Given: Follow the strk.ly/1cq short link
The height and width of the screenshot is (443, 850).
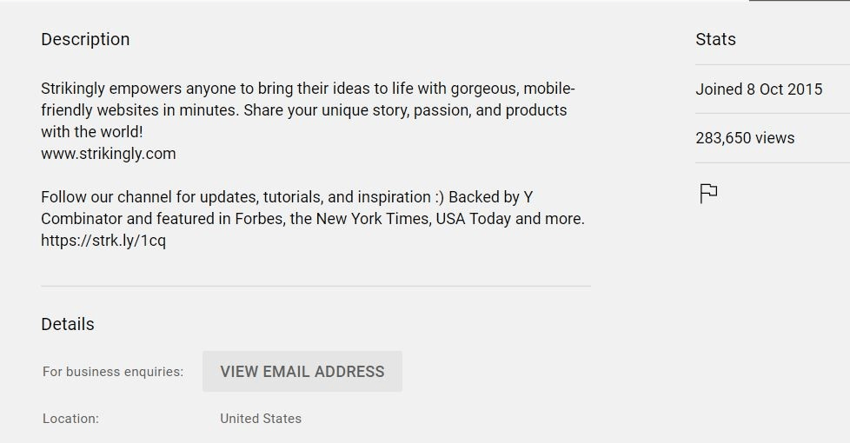Looking at the screenshot, I should pyautogui.click(x=103, y=241).
